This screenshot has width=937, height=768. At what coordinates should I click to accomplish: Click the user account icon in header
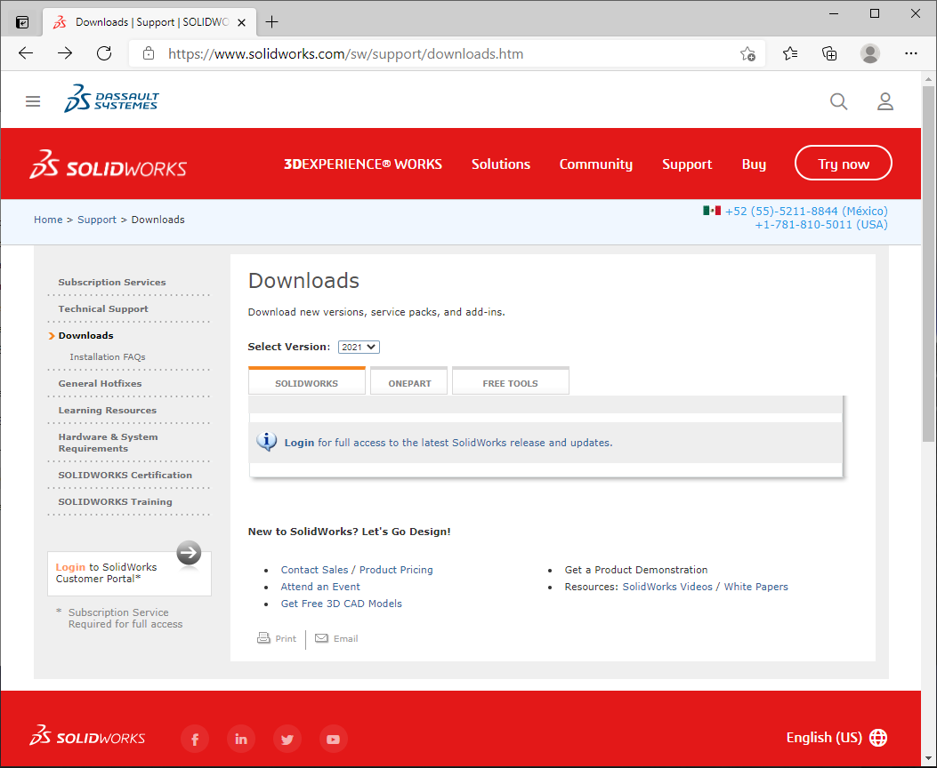click(x=885, y=101)
